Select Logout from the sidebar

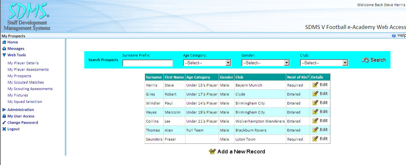click(14, 129)
